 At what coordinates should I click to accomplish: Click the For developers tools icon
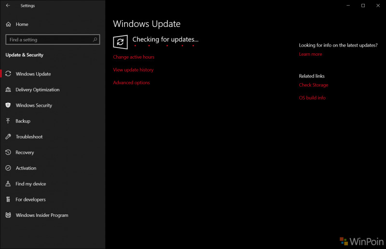8,199
